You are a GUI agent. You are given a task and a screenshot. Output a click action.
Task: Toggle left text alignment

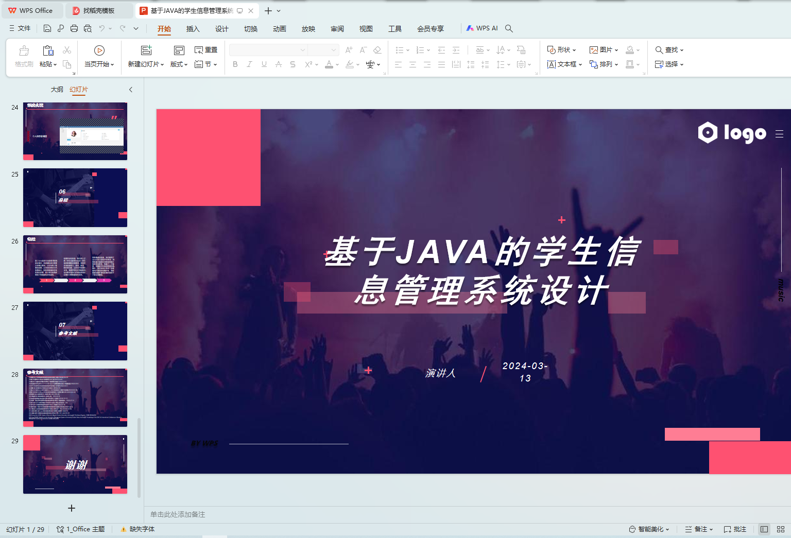(398, 64)
